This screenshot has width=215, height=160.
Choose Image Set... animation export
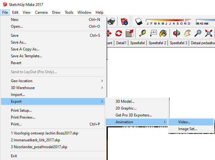coord(191,129)
